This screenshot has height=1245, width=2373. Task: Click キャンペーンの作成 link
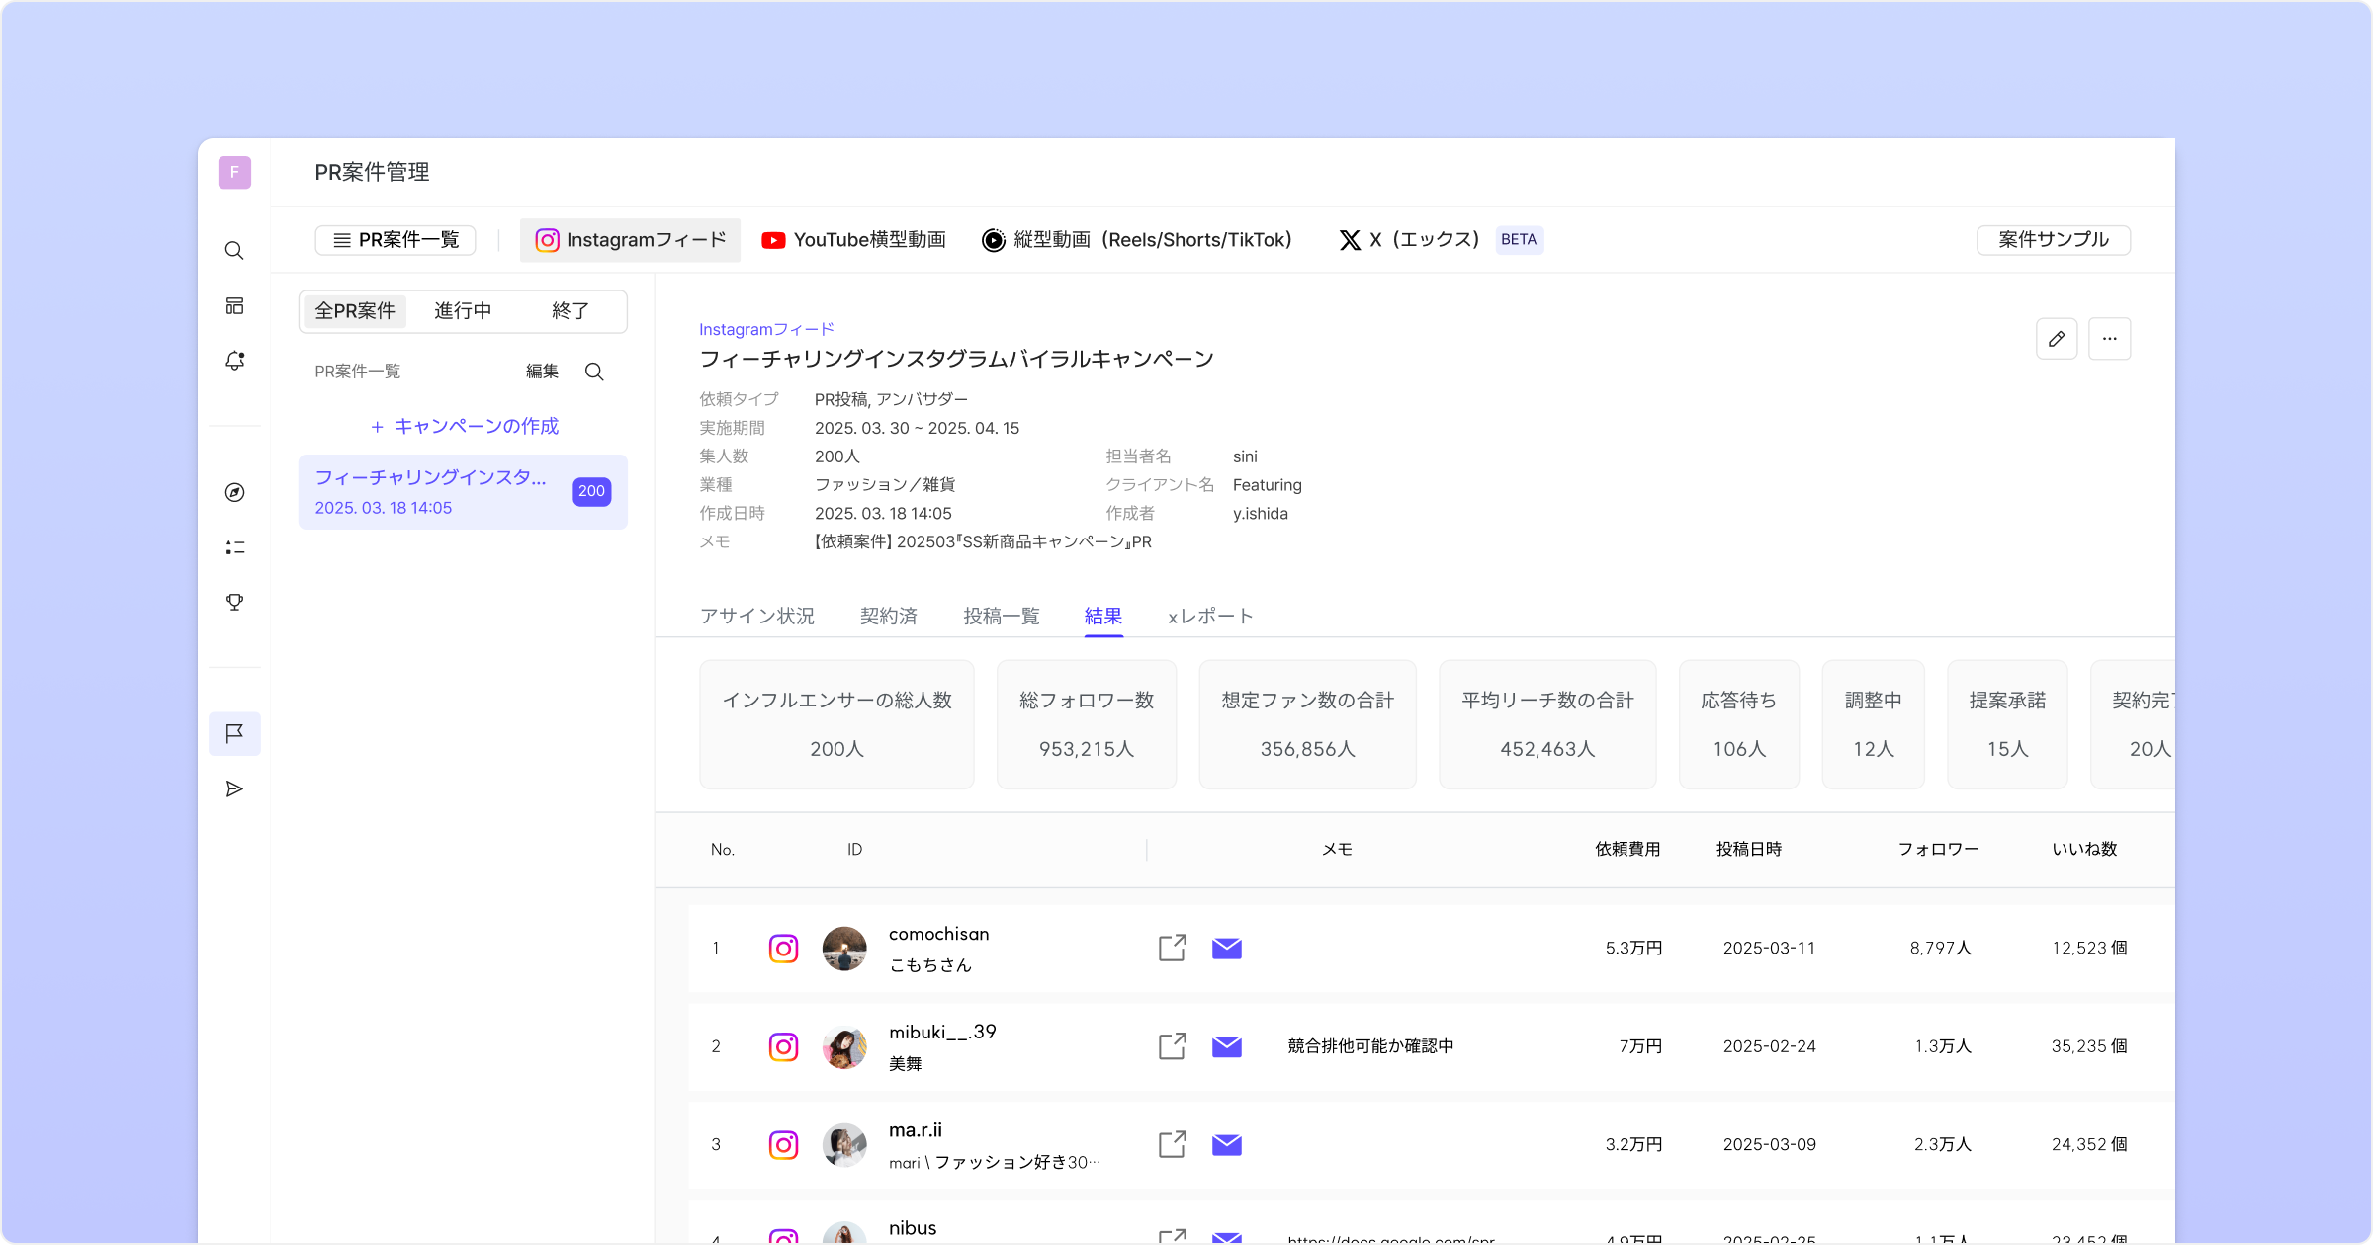point(464,426)
